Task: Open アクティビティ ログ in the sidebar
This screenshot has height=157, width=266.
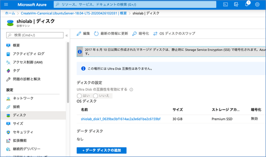Action: [29, 54]
